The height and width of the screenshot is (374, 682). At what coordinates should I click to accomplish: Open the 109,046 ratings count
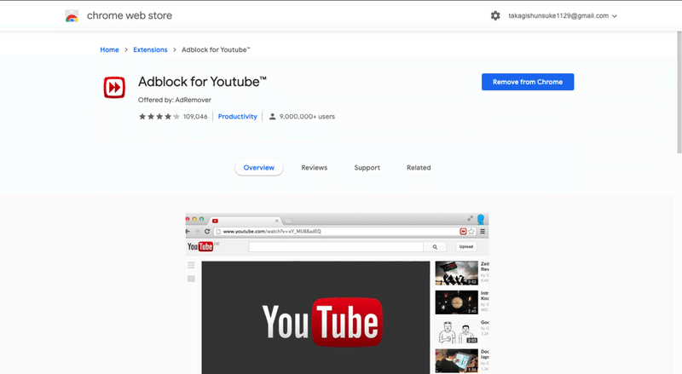(195, 117)
